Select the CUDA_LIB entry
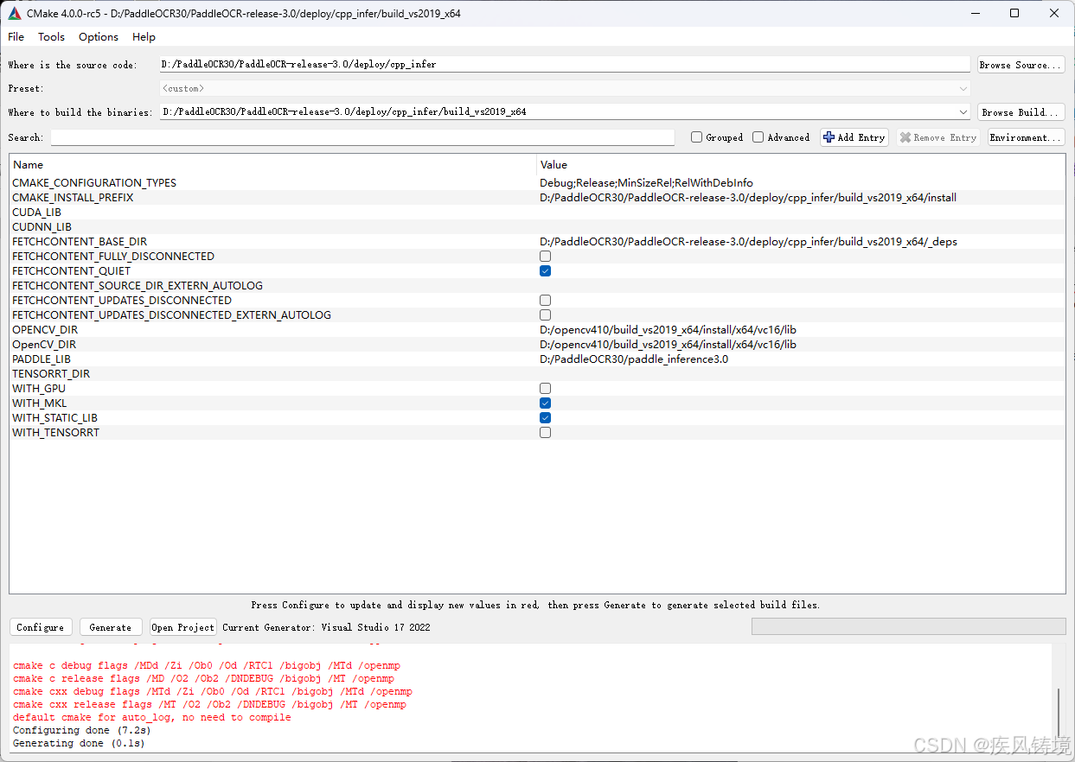1075x762 pixels. click(36, 213)
